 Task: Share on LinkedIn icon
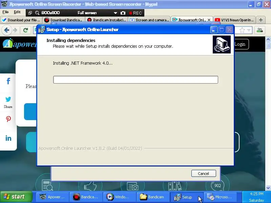(8, 138)
